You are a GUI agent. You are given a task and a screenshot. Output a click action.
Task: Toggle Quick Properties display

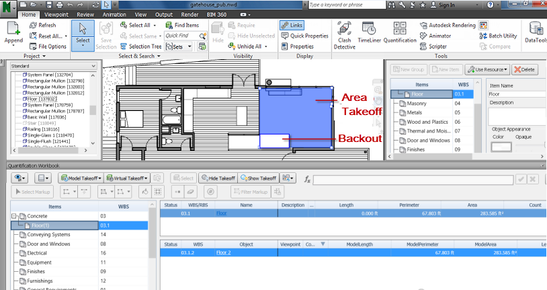point(305,36)
